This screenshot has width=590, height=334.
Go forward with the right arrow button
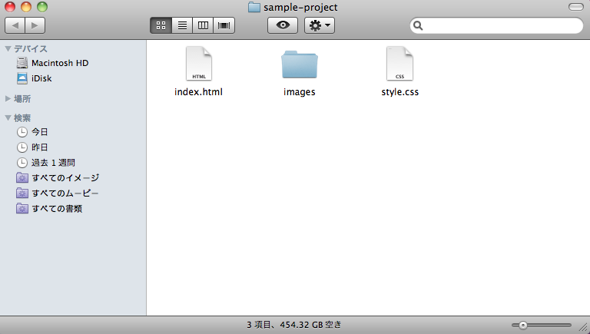(35, 25)
